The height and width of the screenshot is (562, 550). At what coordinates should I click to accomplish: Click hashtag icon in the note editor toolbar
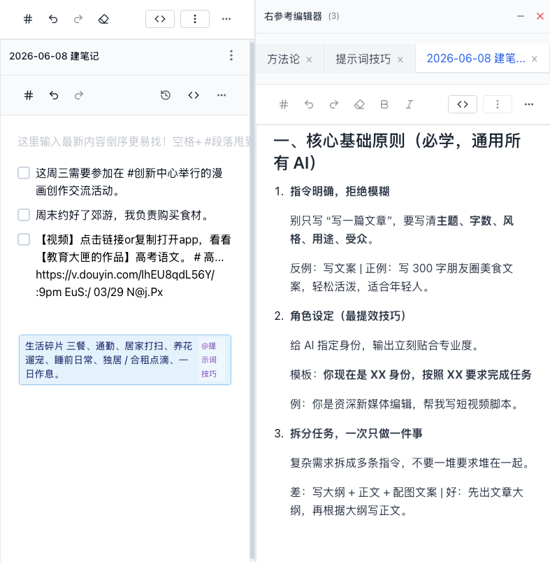click(29, 95)
